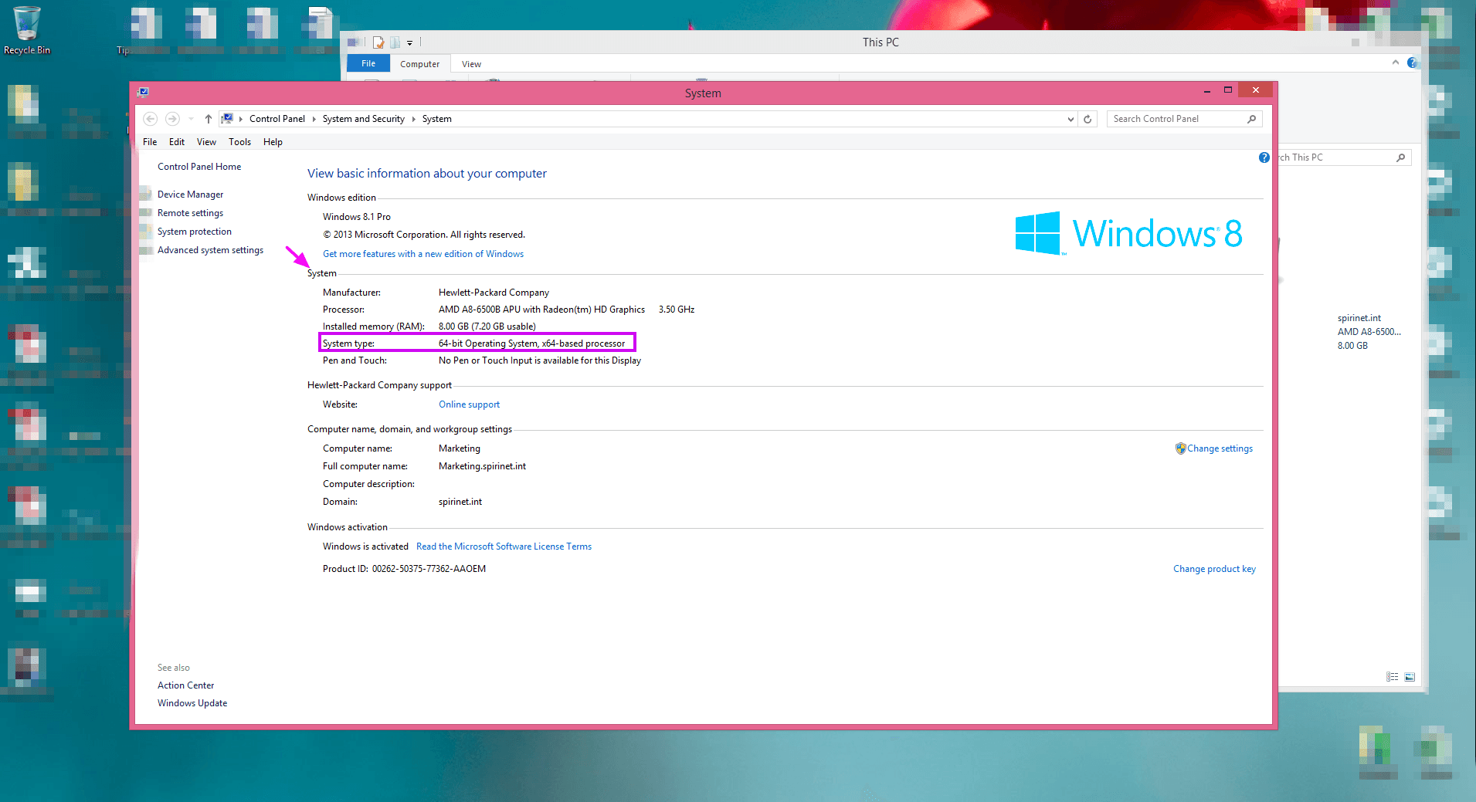Viewport: 1476px width, 802px height.
Task: Expand the chevron after System and Security
Action: (414, 119)
